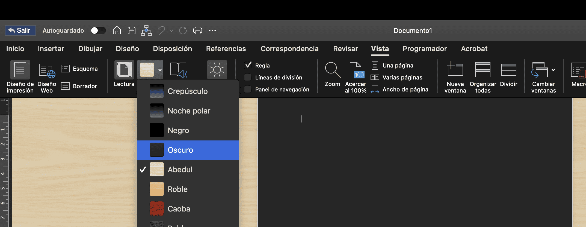The image size is (586, 227).
Task: Expand the undo history dropdown arrow
Action: click(171, 31)
